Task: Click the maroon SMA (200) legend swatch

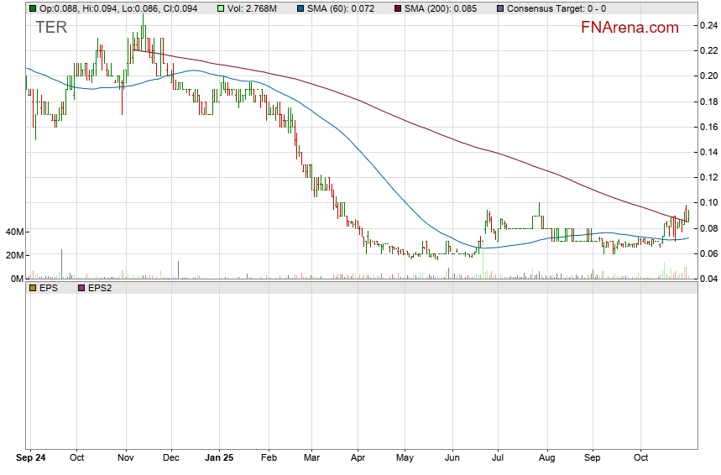Action: click(x=399, y=8)
